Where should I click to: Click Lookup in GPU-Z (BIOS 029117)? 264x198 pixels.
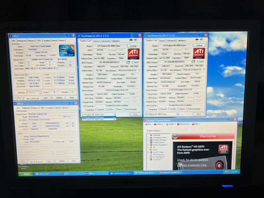[x=133, y=46]
